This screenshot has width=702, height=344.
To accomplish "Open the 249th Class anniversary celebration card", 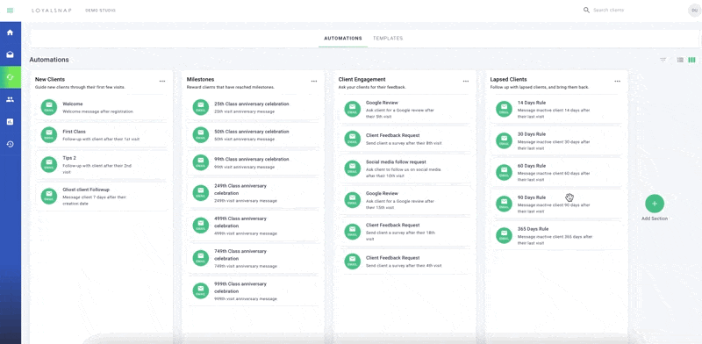I will 254,193.
